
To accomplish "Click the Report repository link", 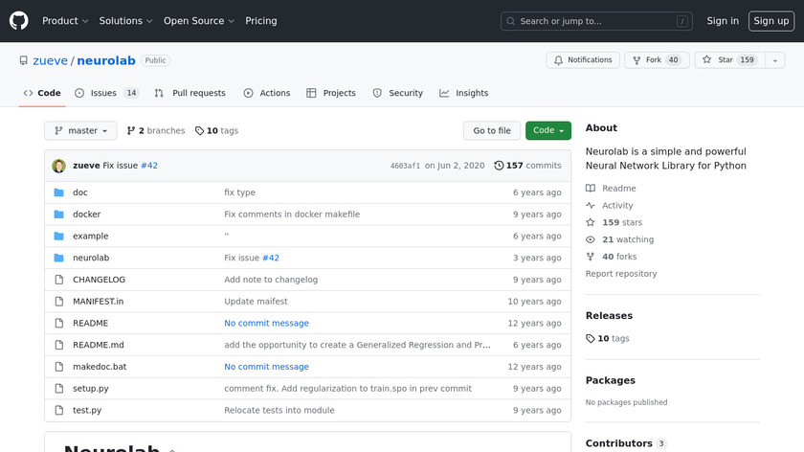I will tap(621, 274).
